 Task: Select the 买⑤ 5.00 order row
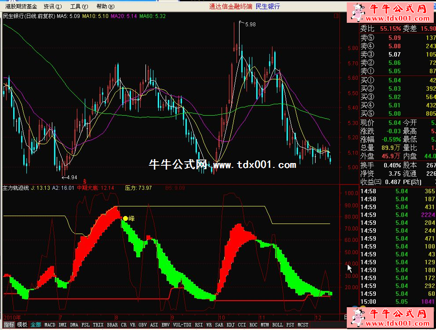click(x=398, y=114)
